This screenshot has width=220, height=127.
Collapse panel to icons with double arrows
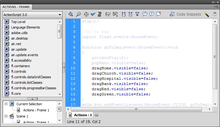point(213,2)
